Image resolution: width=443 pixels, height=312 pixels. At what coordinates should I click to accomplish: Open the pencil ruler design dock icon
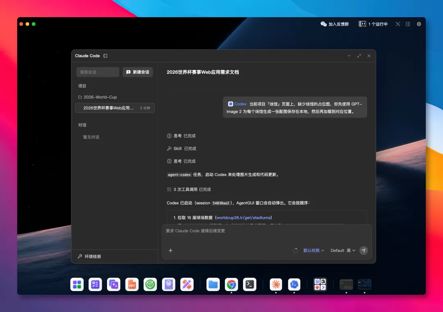(187, 285)
